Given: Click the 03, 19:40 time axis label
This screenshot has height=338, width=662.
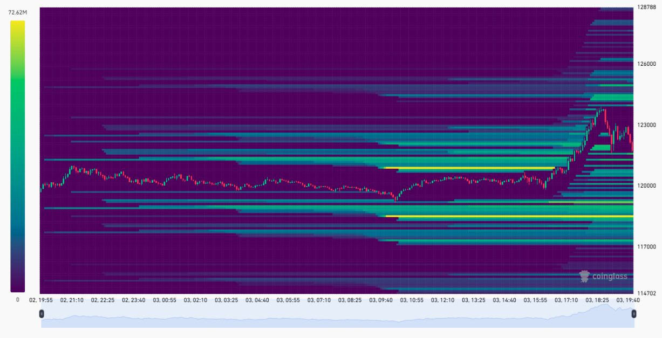Looking at the screenshot, I should pyautogui.click(x=627, y=299).
